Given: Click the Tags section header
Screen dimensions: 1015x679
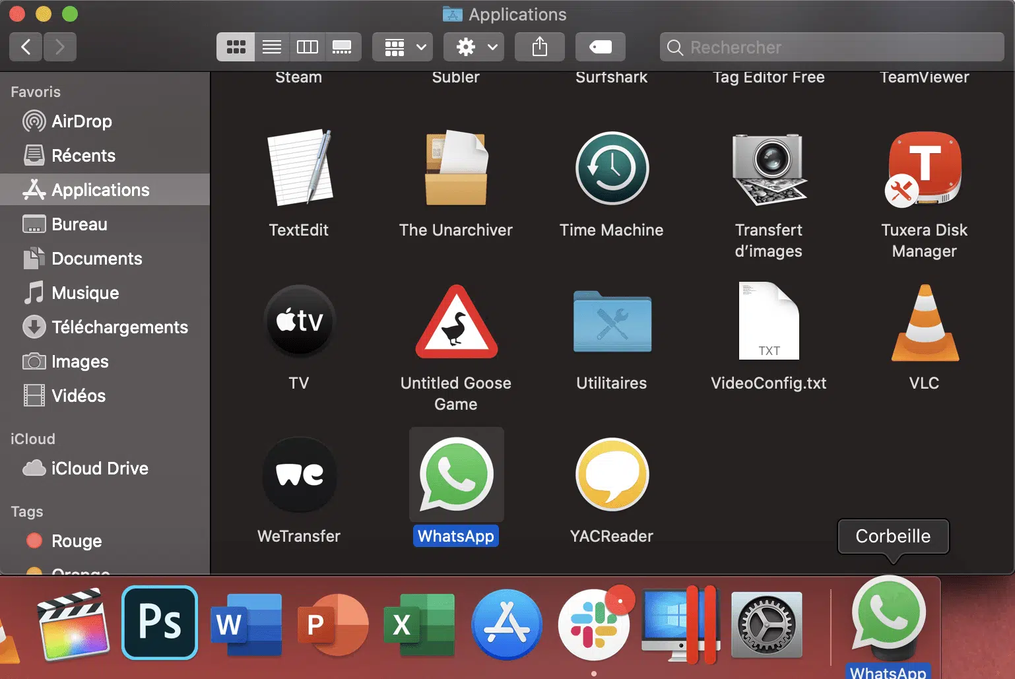Looking at the screenshot, I should (x=27, y=512).
